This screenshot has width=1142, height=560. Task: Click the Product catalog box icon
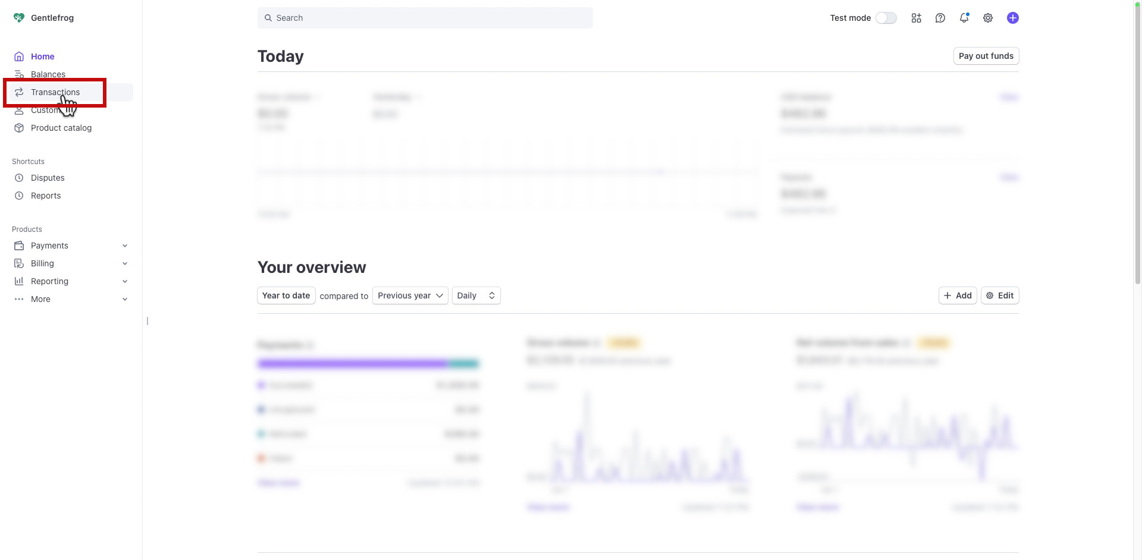coord(19,128)
